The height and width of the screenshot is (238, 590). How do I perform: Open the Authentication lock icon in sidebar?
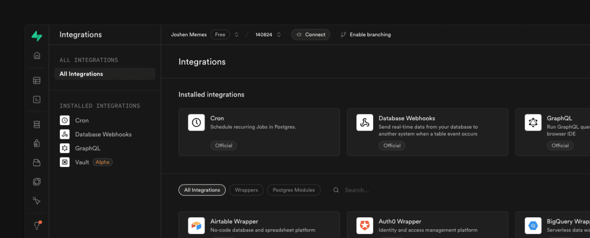(x=37, y=143)
